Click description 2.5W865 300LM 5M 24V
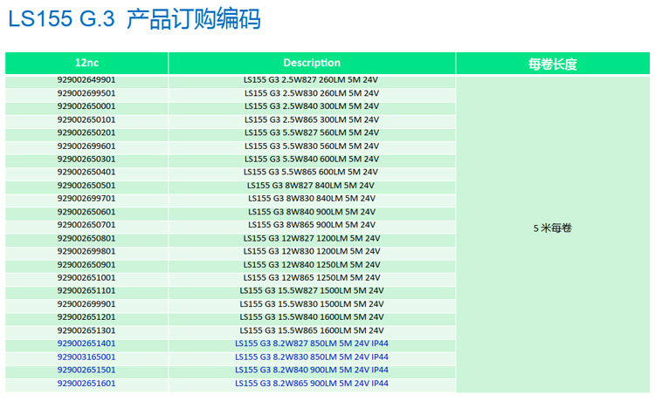This screenshot has width=655, height=401. (x=312, y=119)
